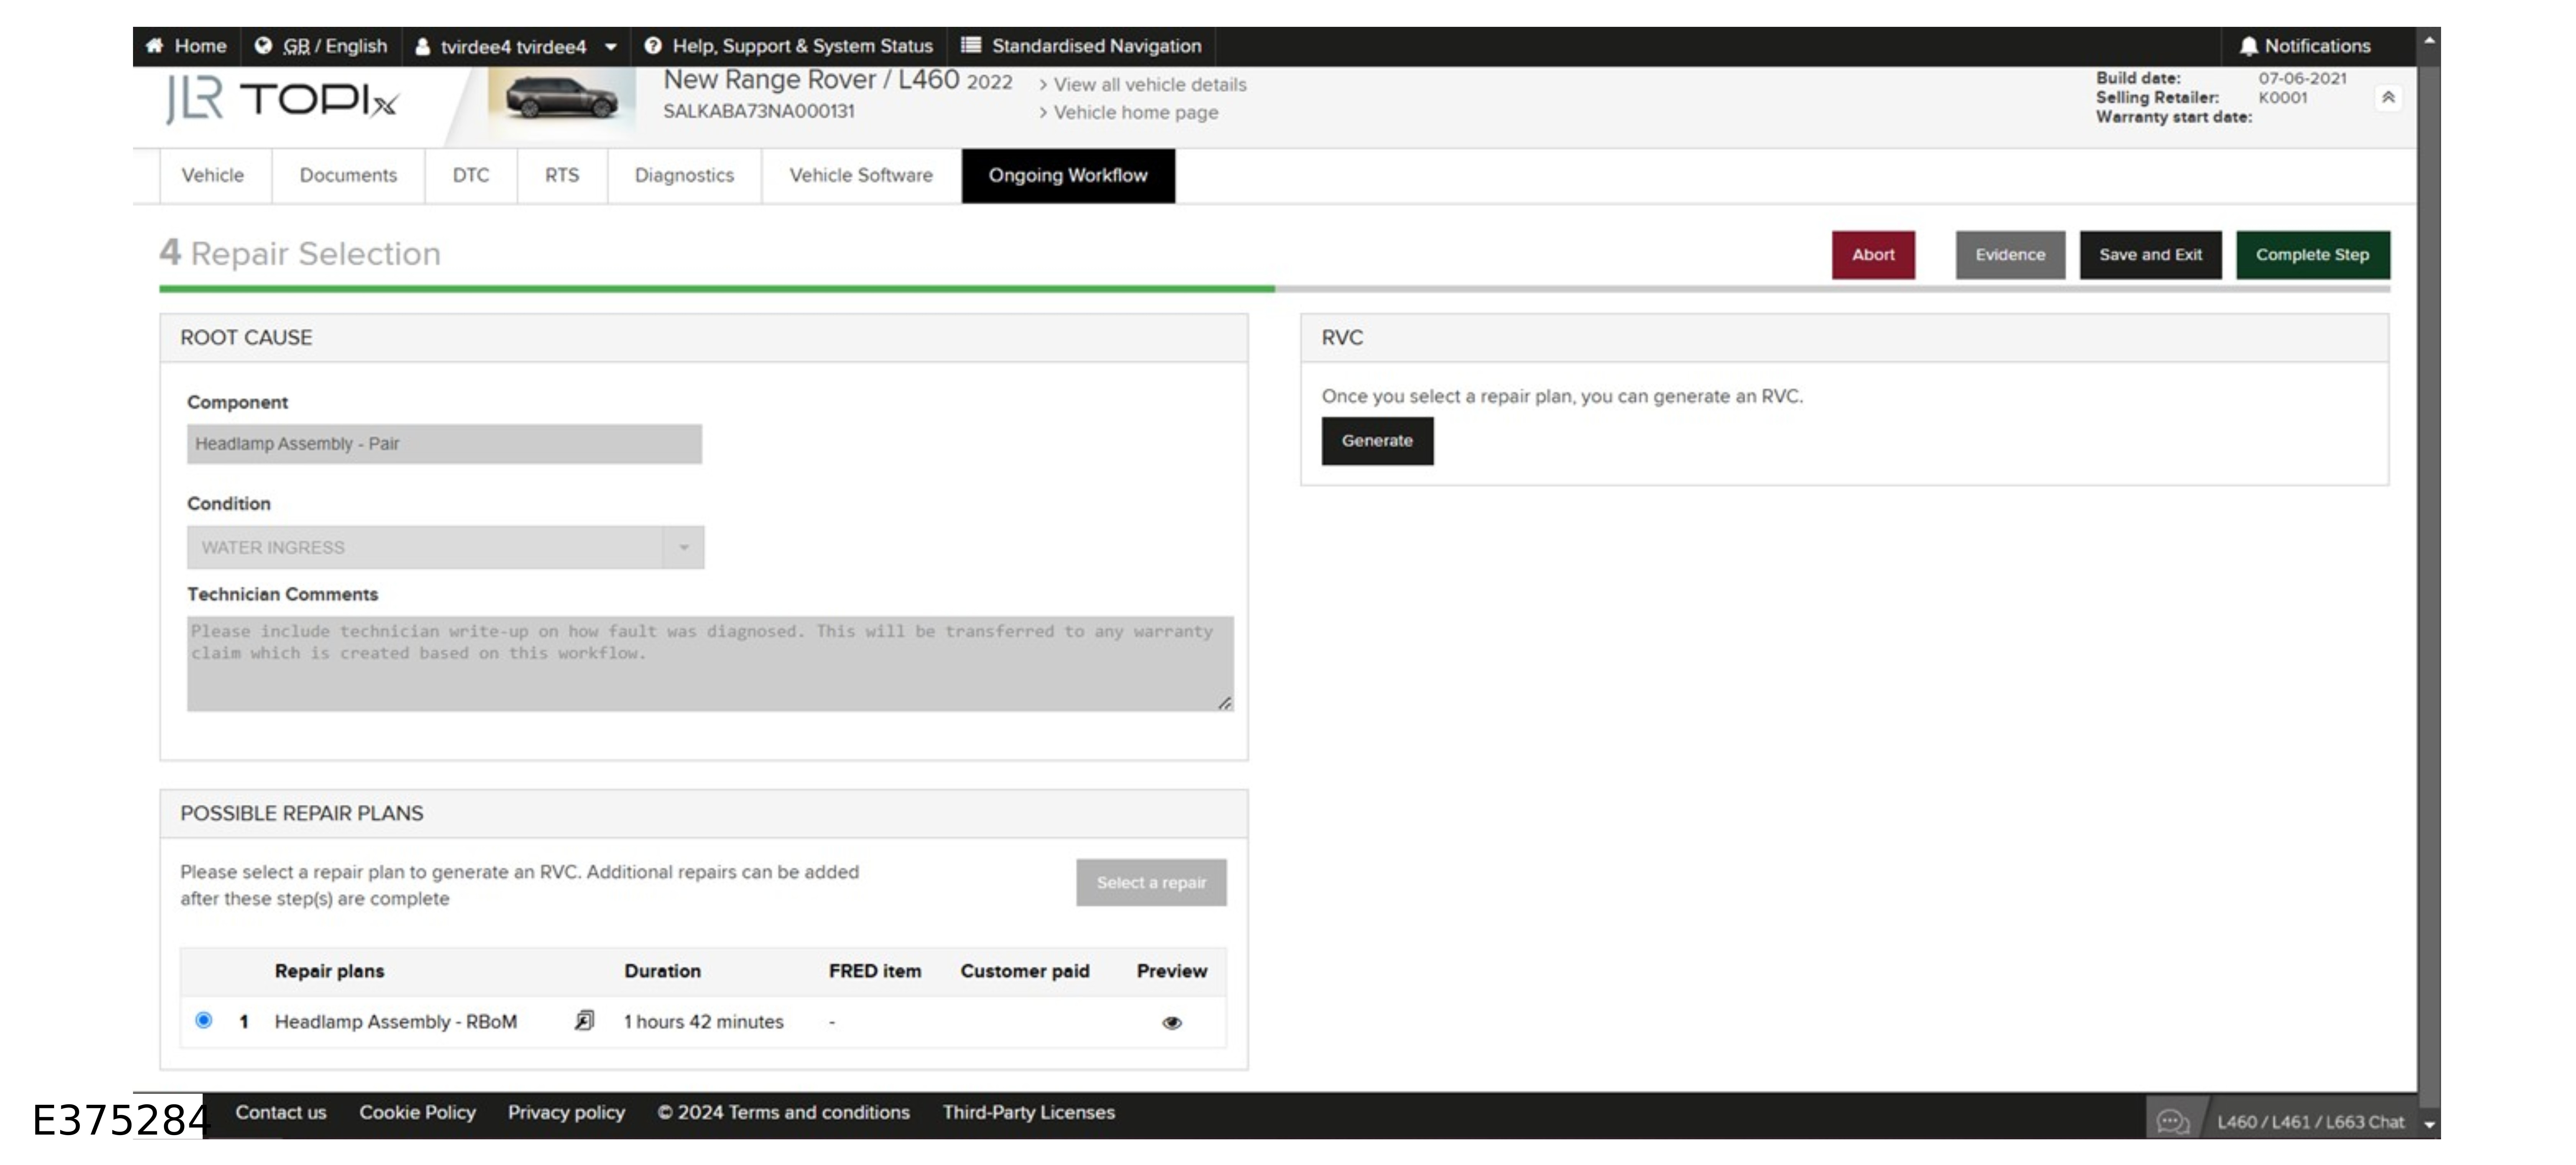Click into the Technician Comments text area
The image size is (2576, 1165).
click(710, 663)
